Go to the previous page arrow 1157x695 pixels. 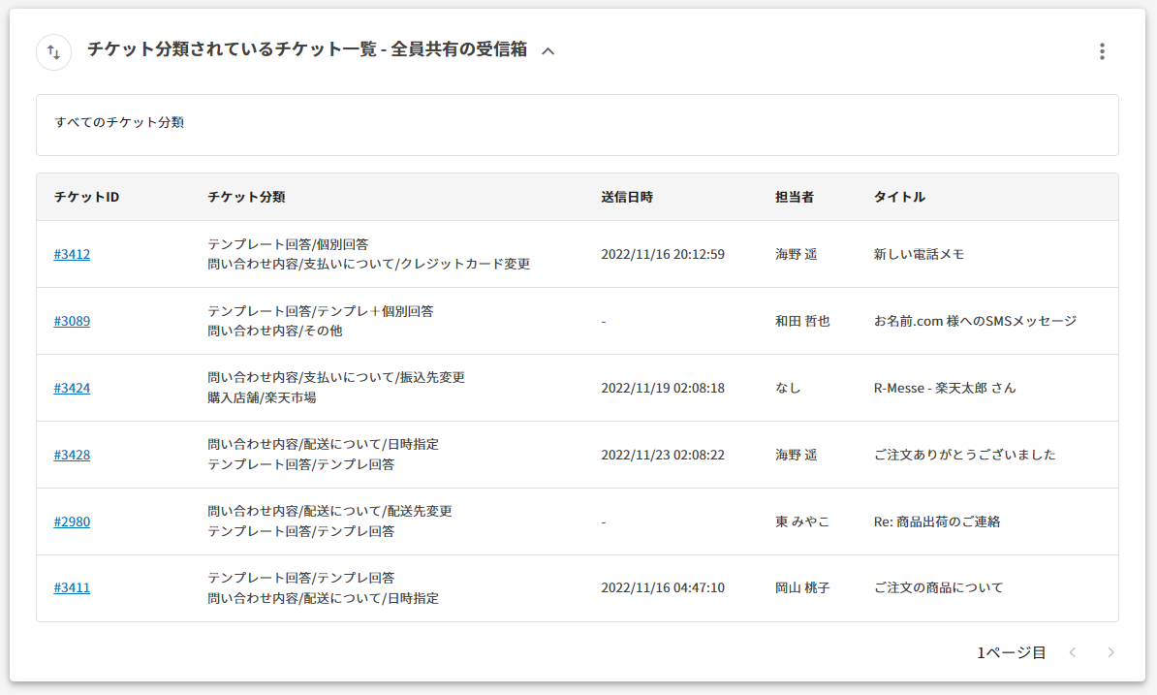tap(1072, 652)
